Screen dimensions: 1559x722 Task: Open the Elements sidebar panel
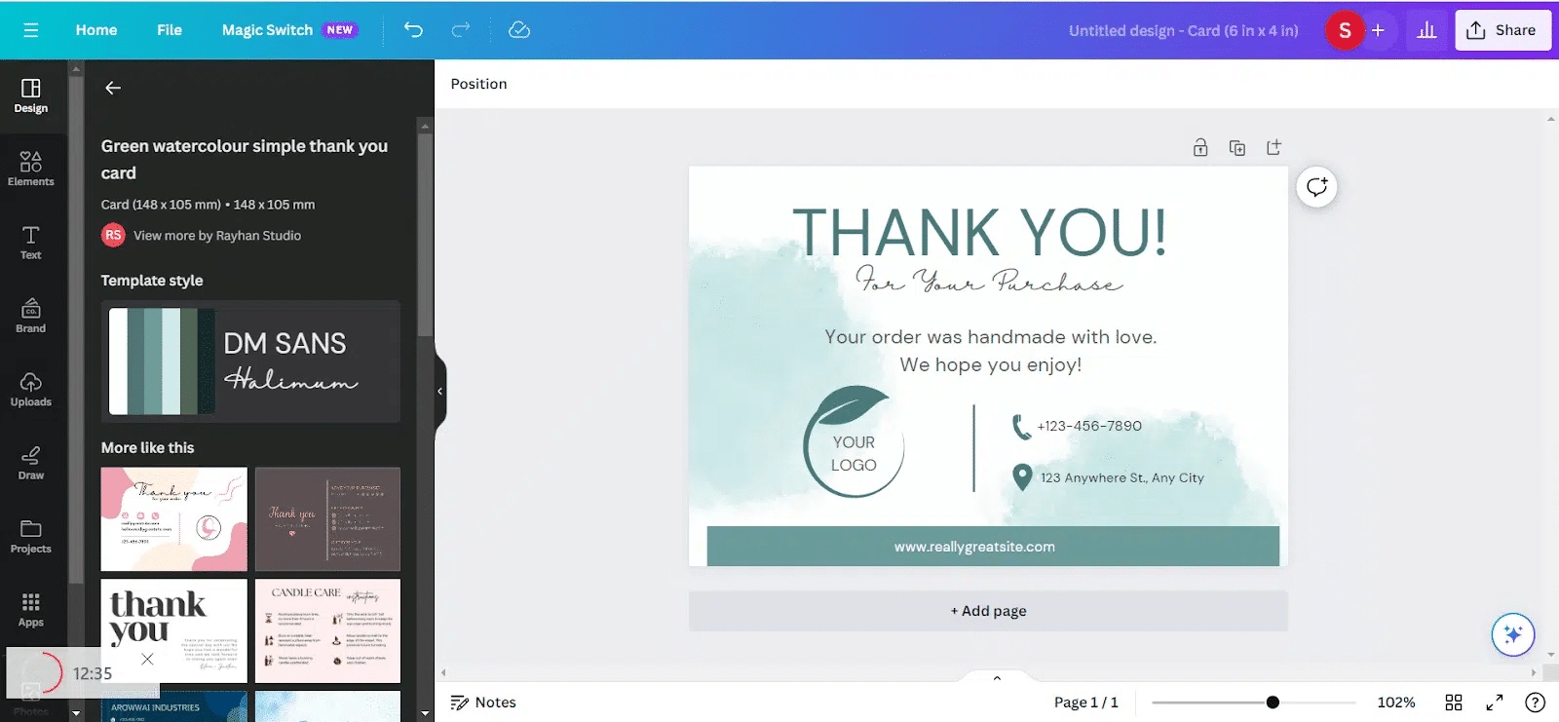click(31, 169)
